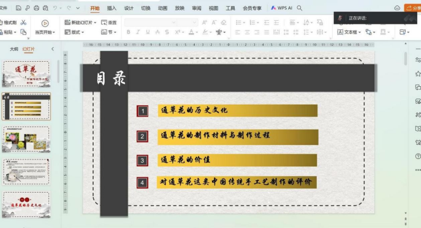Click the search magnifier icon

(300, 9)
